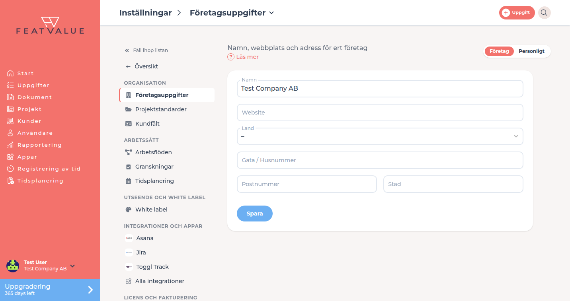Viewport: 570px width, 301px height.
Task: Switch to Personligt settings toggle
Action: point(531,51)
